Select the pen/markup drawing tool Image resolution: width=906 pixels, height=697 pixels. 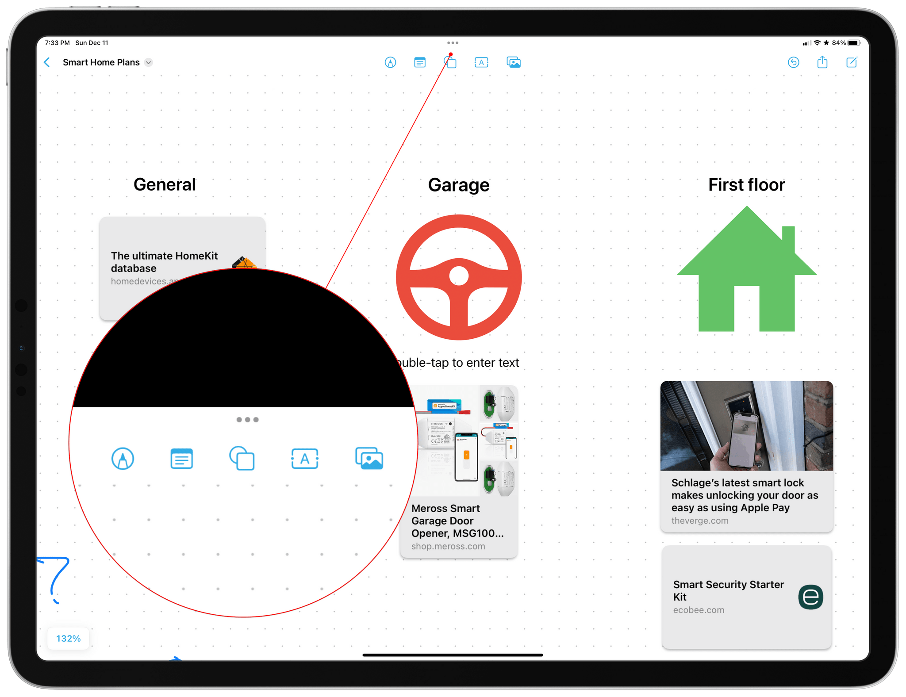[391, 62]
